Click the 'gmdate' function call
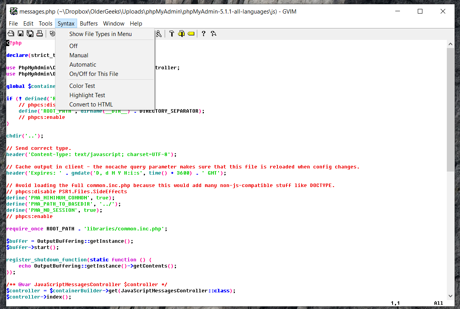The width and height of the screenshot is (460, 309). coord(80,173)
